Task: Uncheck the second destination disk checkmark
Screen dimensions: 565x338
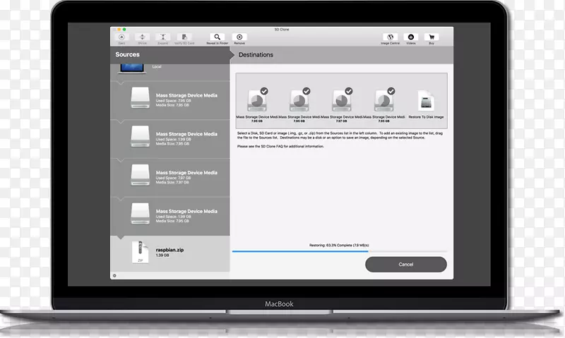Action: 306,91
